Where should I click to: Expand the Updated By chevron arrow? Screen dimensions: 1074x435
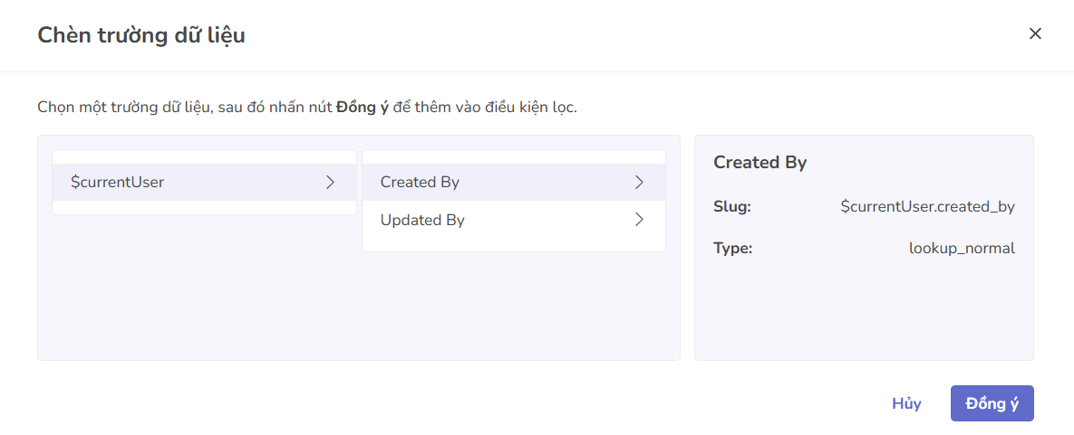coord(639,220)
